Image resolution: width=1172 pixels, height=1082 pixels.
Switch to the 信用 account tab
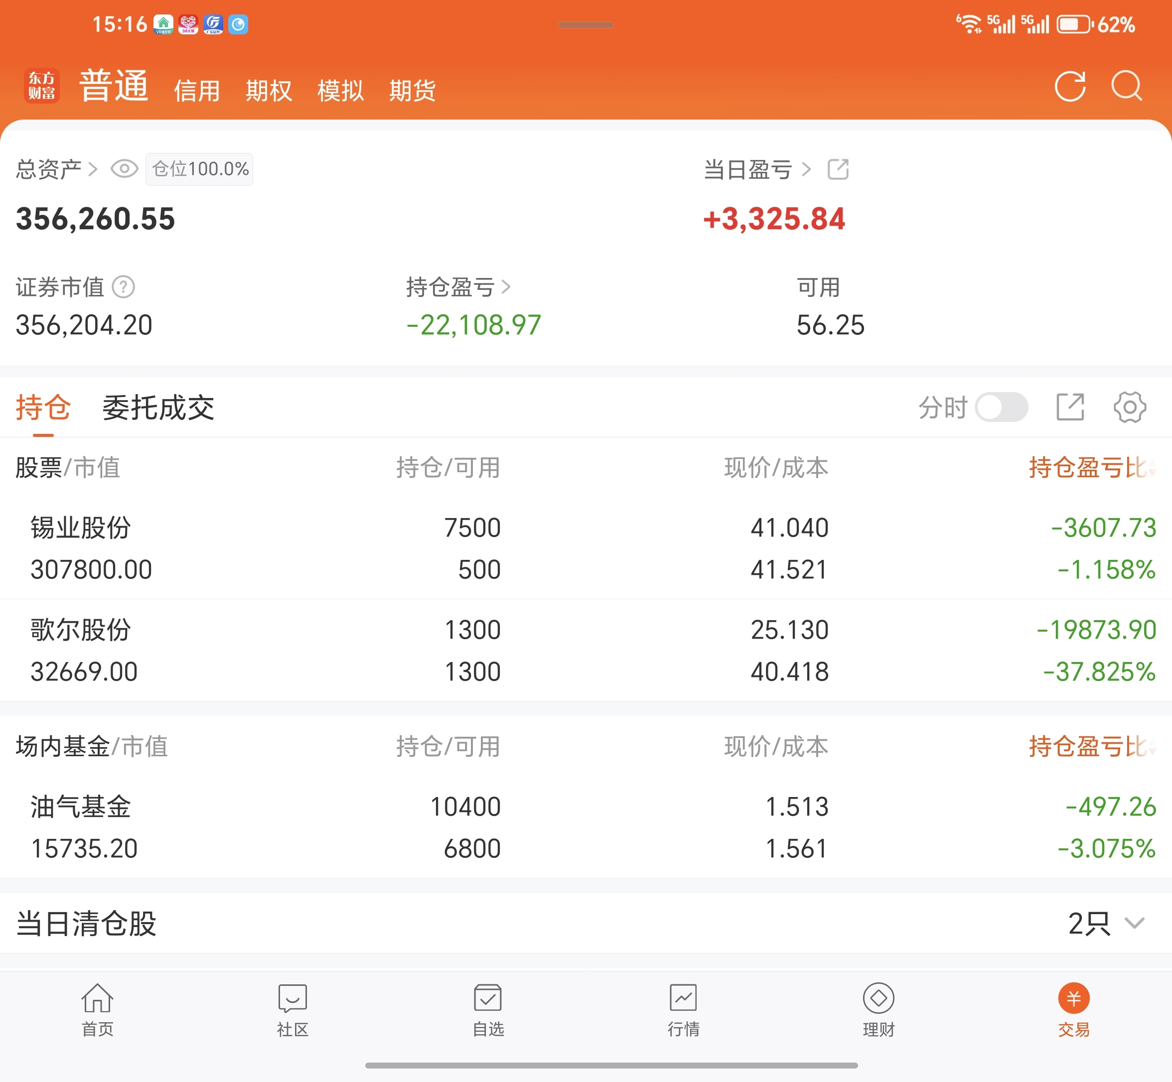tap(197, 91)
